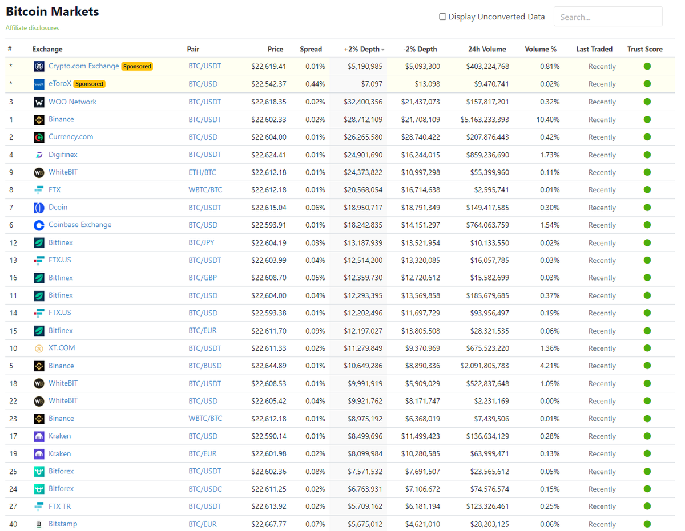This screenshot has height=531, width=685.
Task: Open the Crypto.com Exchange link
Action: (84, 66)
